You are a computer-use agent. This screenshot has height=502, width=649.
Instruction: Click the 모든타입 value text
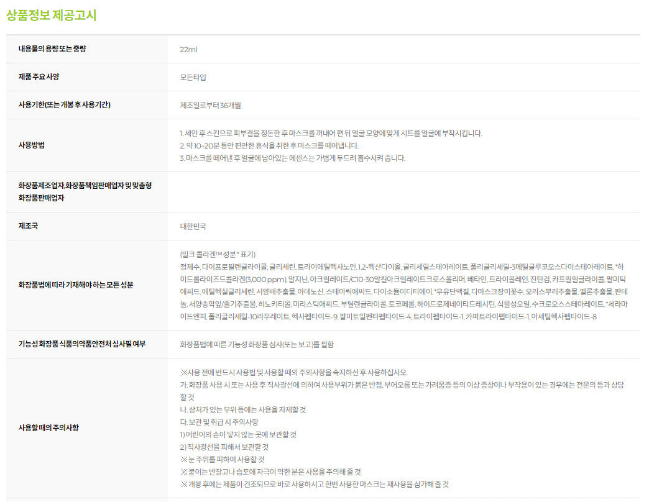coord(193,77)
